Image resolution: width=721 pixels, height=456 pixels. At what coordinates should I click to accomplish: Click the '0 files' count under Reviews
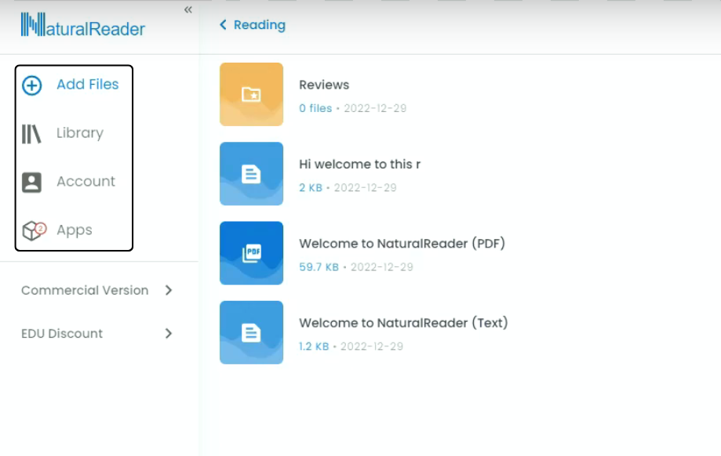click(315, 108)
